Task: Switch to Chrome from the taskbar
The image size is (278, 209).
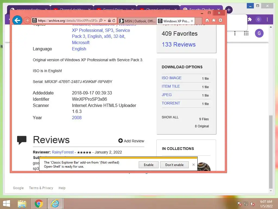Action: pyautogui.click(x=39, y=204)
